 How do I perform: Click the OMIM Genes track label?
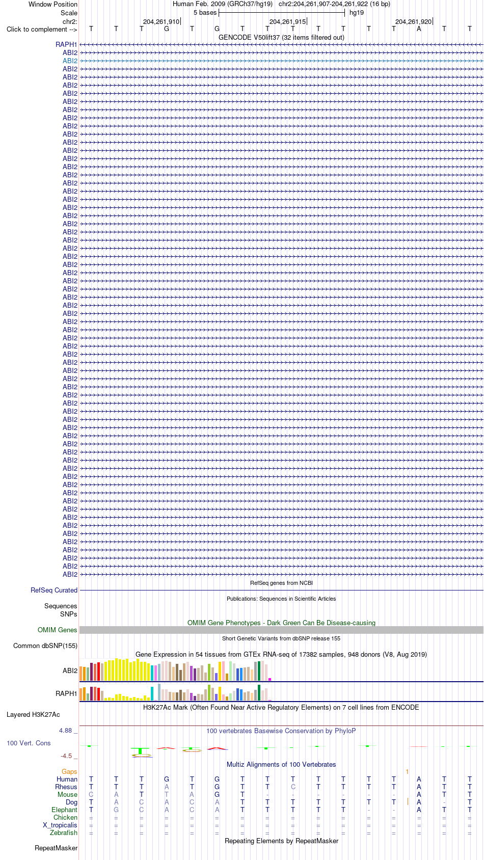pyautogui.click(x=57, y=630)
